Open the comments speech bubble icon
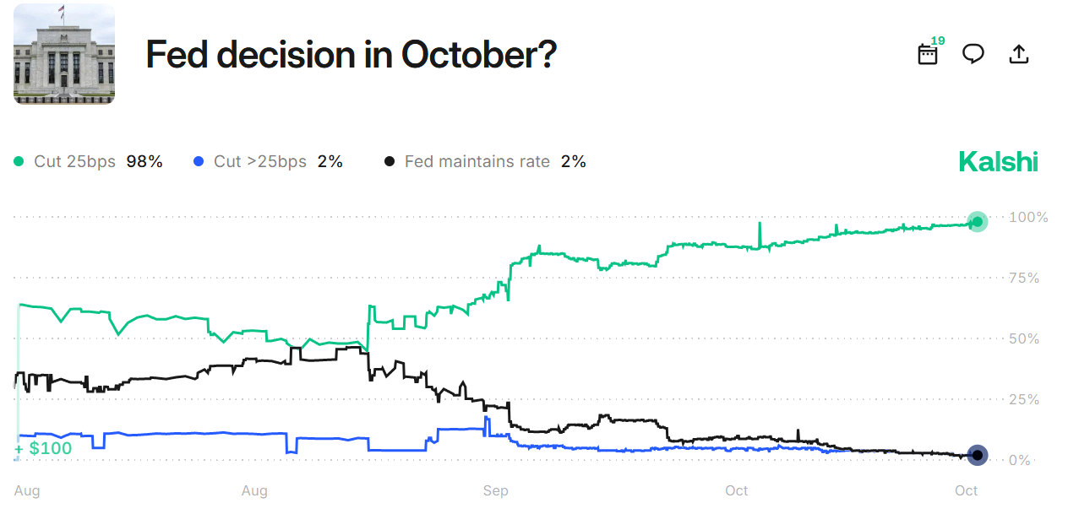 973,53
